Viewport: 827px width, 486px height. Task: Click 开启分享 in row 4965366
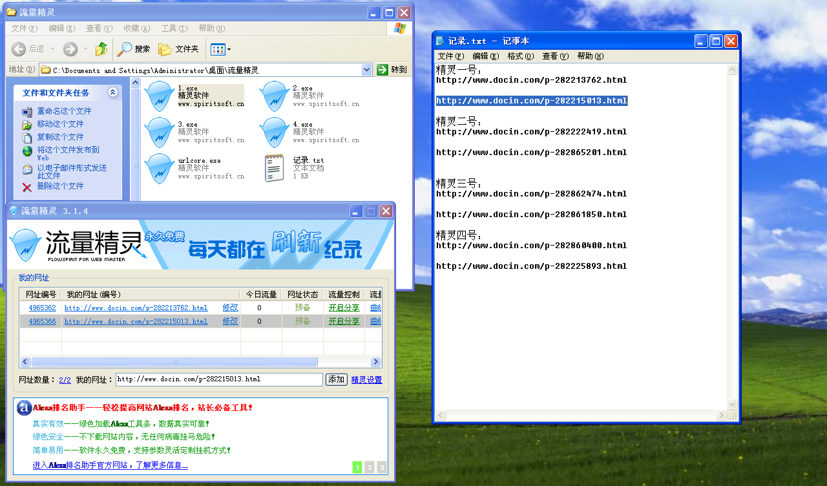pyautogui.click(x=344, y=321)
